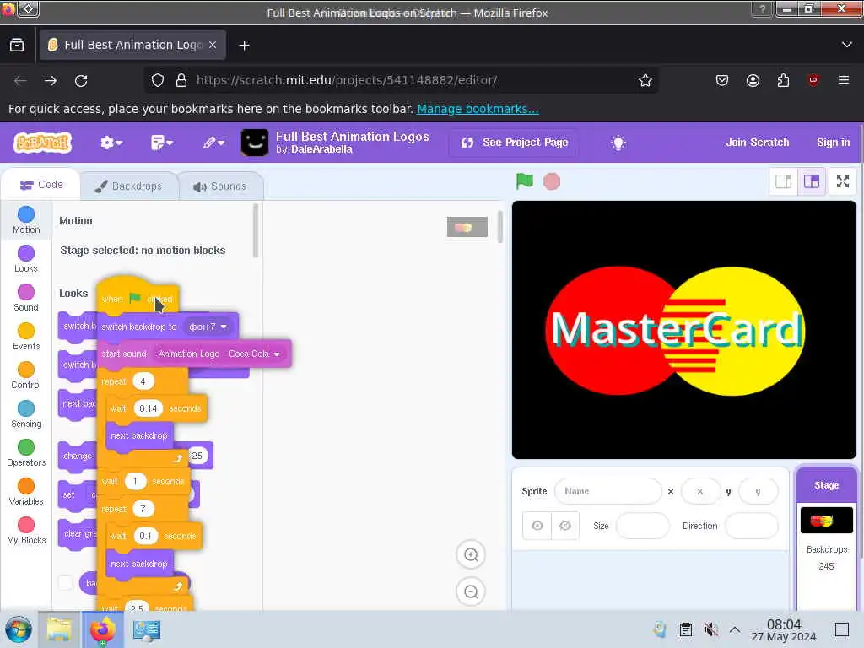Screen dimensions: 864x648
Task: Select the Sound block category
Action: pyautogui.click(x=26, y=298)
